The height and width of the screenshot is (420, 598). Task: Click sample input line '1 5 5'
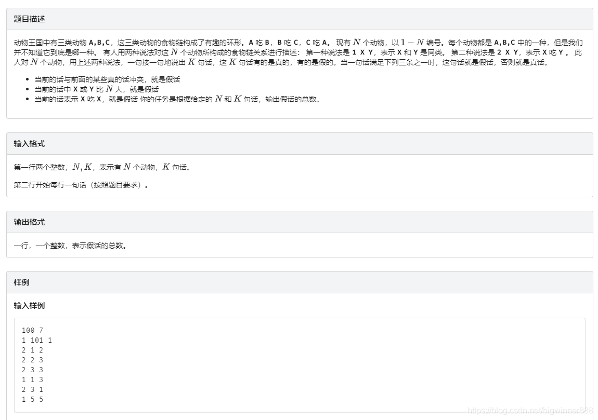(x=32, y=399)
